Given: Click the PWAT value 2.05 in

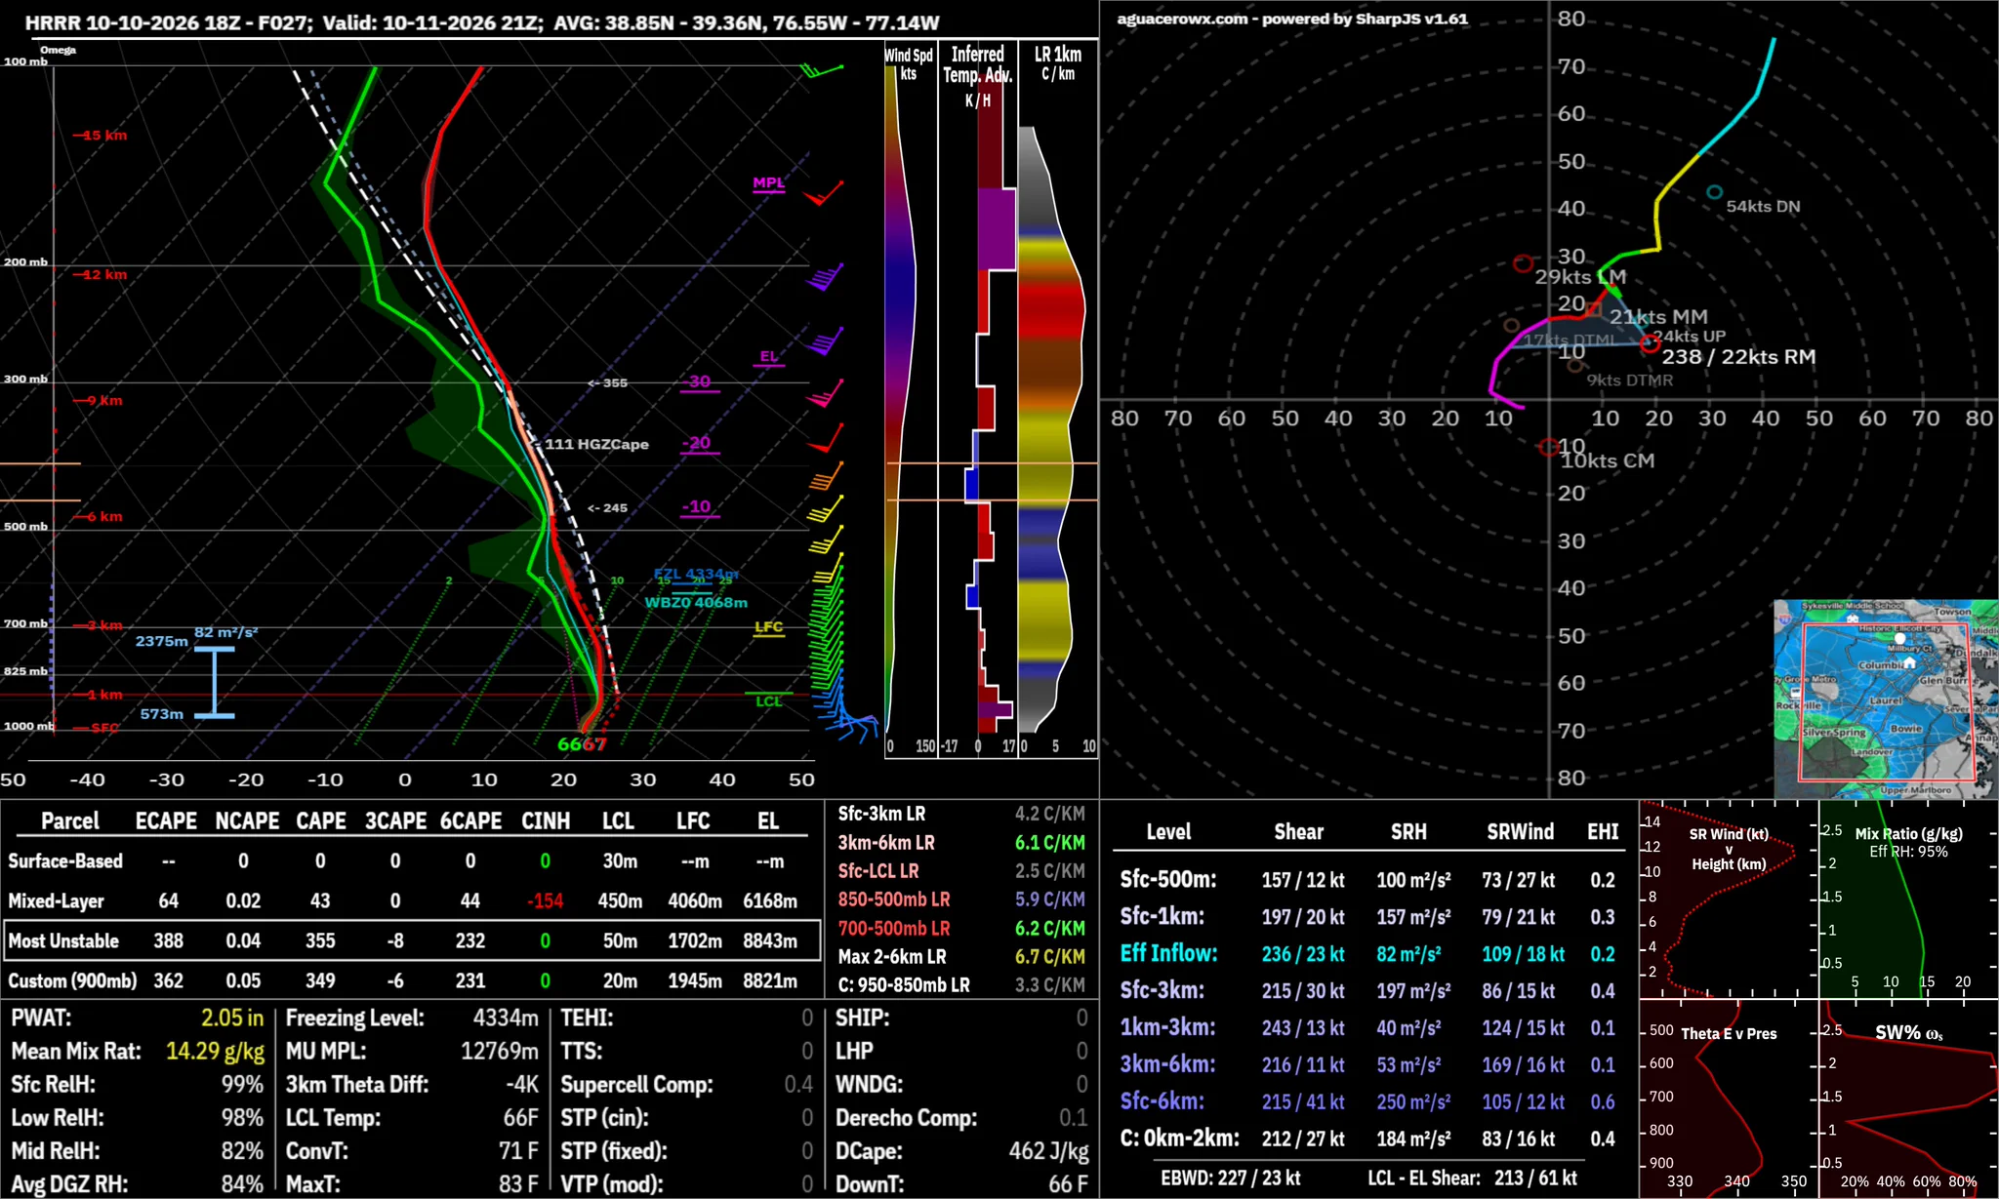Looking at the screenshot, I should (x=232, y=1018).
